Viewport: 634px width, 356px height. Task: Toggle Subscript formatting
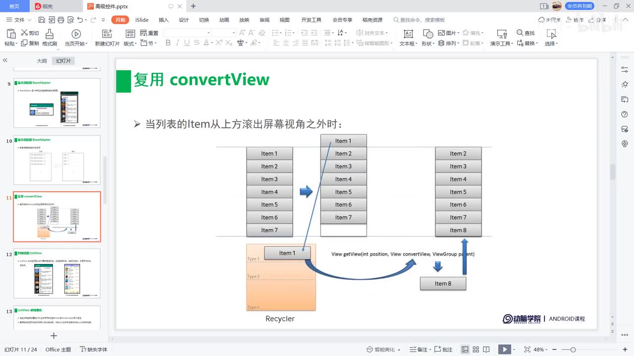pos(228,43)
